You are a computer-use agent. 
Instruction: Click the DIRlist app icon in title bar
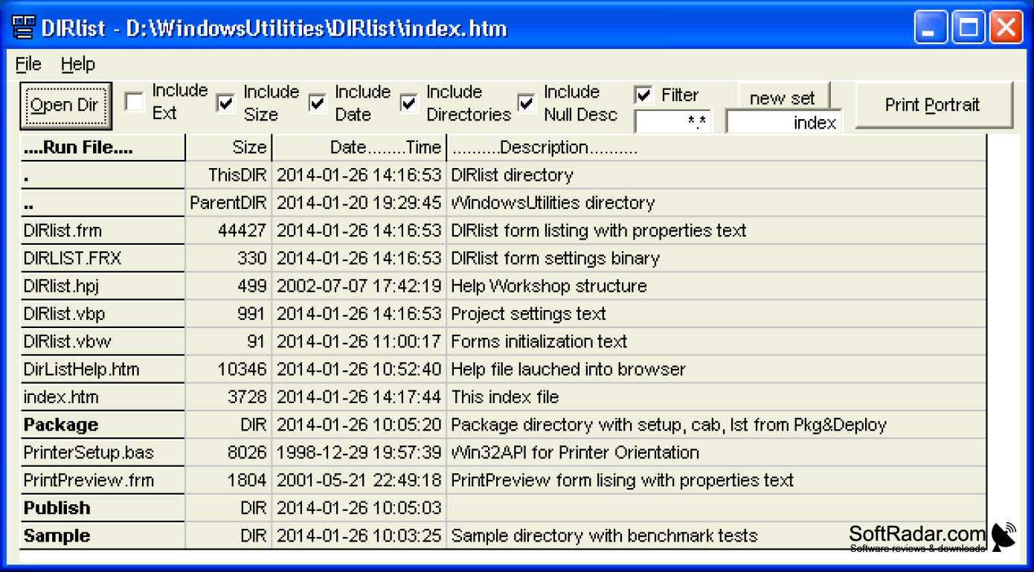pos(25,28)
